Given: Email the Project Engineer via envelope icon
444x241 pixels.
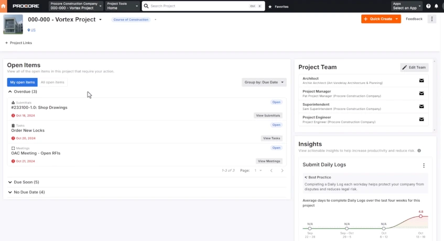Looking at the screenshot, I should pos(421,119).
